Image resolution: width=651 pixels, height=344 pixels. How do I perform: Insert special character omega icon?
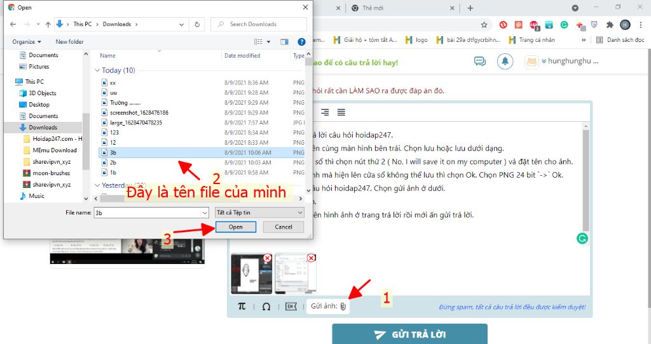[266, 307]
